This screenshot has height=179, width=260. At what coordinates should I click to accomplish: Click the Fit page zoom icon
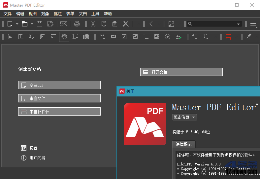pyautogui.click(x=171, y=24)
